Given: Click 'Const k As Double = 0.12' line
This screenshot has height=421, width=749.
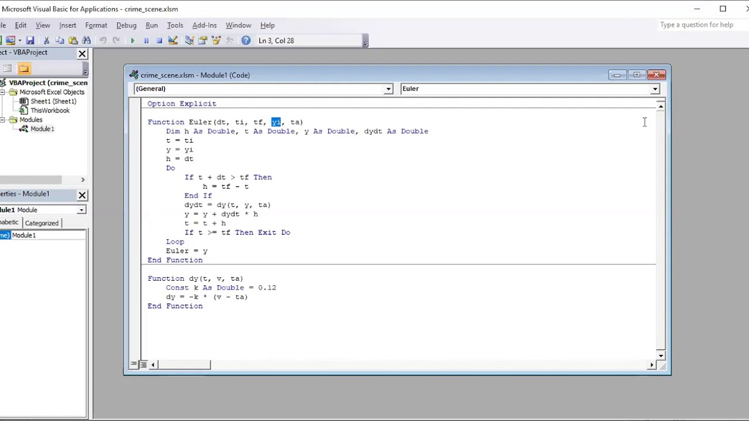Looking at the screenshot, I should click(221, 288).
